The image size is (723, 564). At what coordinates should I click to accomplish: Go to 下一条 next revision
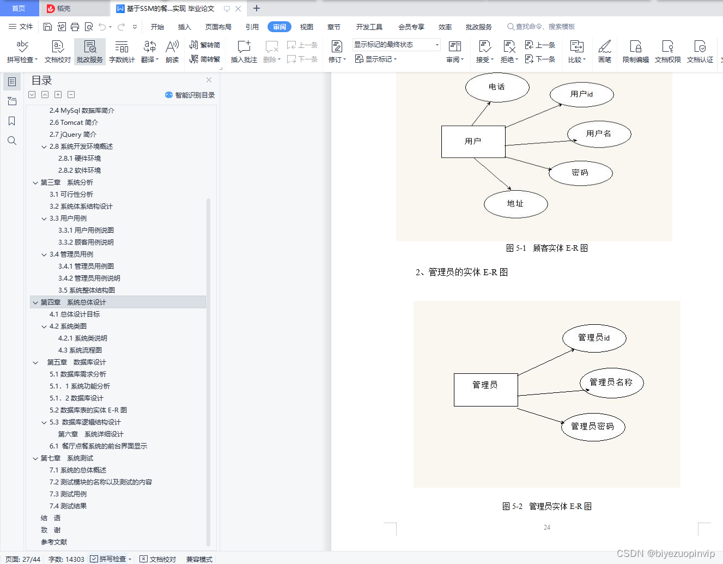pyautogui.click(x=540, y=59)
